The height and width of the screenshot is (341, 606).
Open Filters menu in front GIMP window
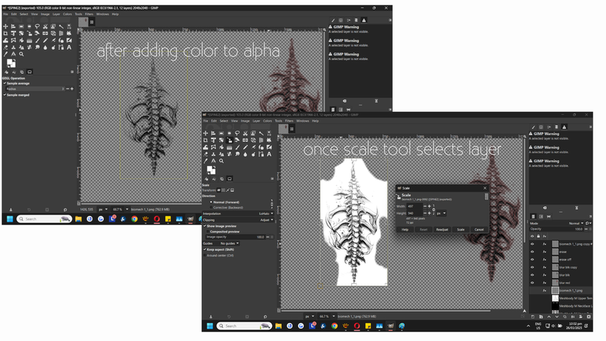[289, 120]
